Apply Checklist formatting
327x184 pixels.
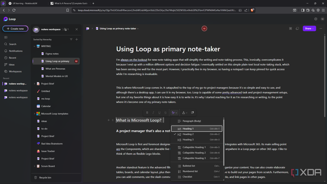click(197, 177)
